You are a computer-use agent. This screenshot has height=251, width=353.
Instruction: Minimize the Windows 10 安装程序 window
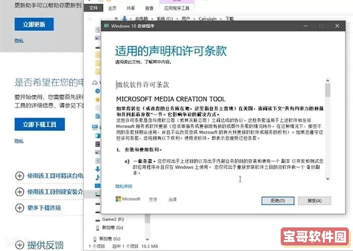coord(305,26)
